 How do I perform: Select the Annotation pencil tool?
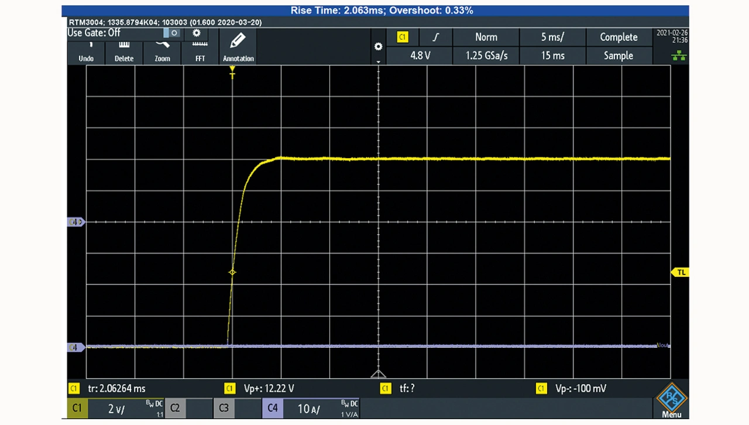[x=238, y=47]
